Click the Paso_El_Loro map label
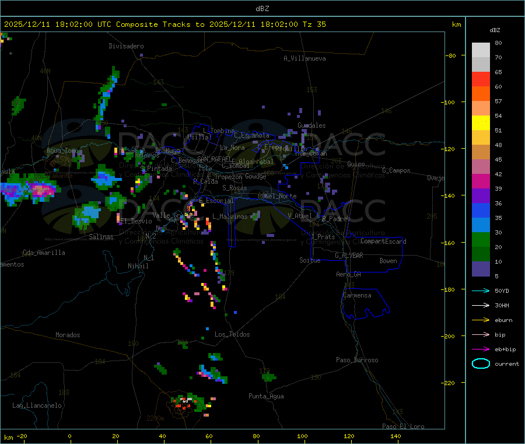This screenshot has height=444, width=525. (x=403, y=426)
